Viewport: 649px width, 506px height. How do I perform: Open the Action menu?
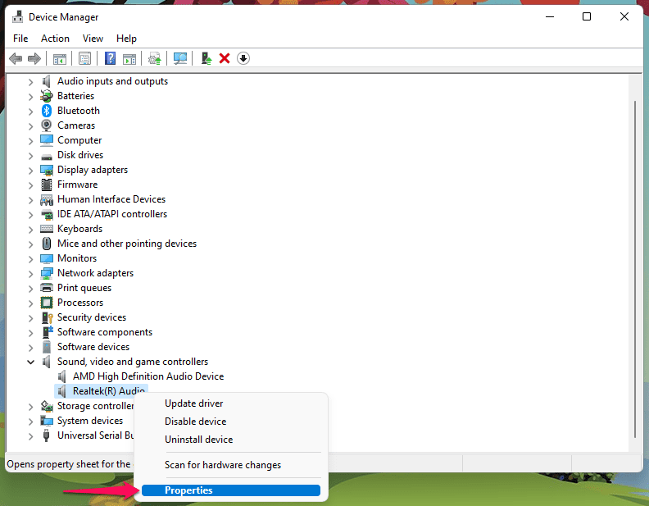pyautogui.click(x=55, y=39)
